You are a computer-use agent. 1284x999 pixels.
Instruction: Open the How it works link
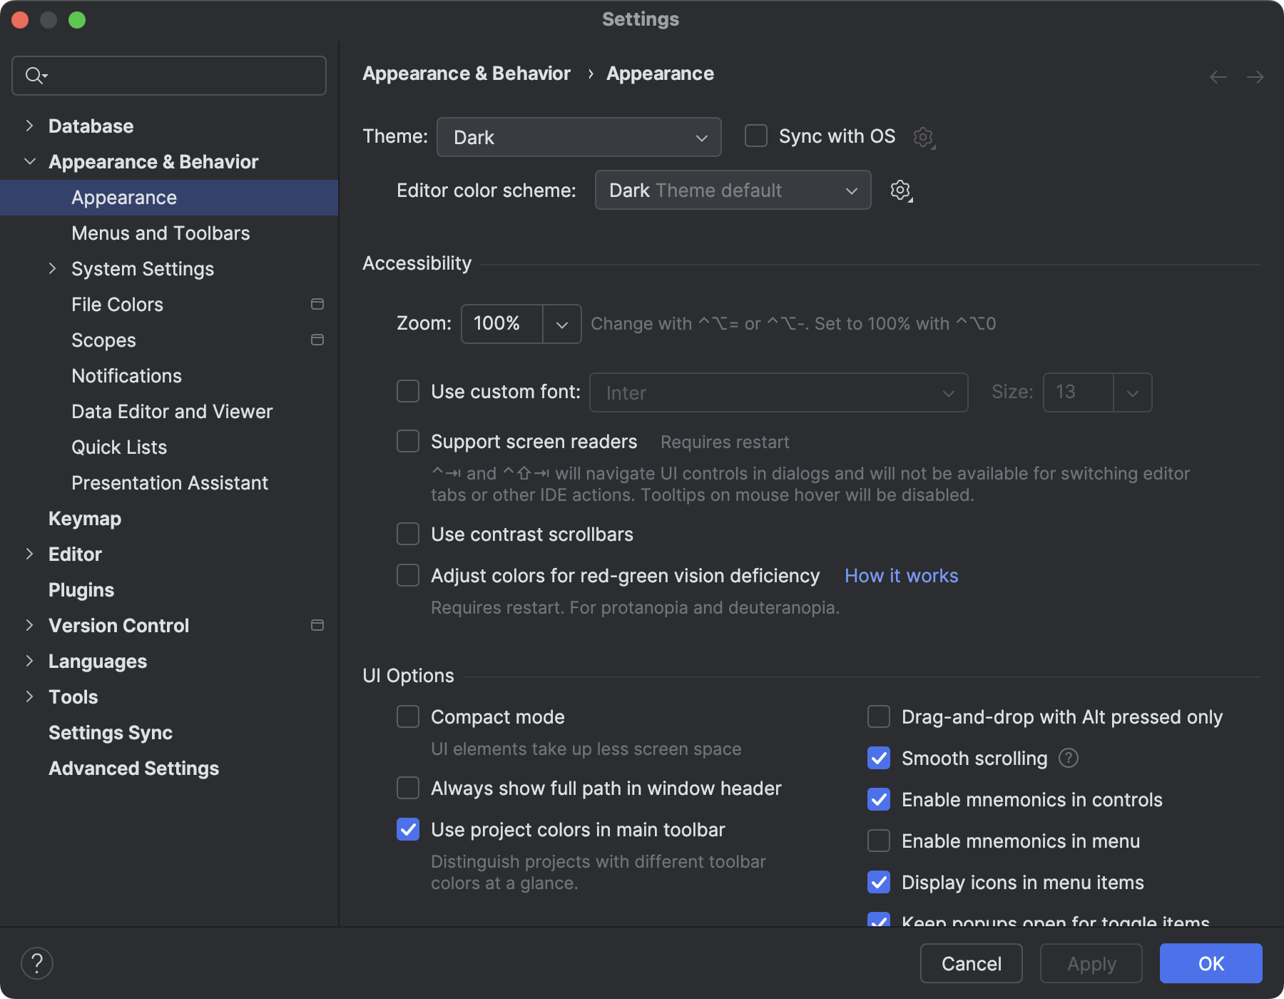901,575
